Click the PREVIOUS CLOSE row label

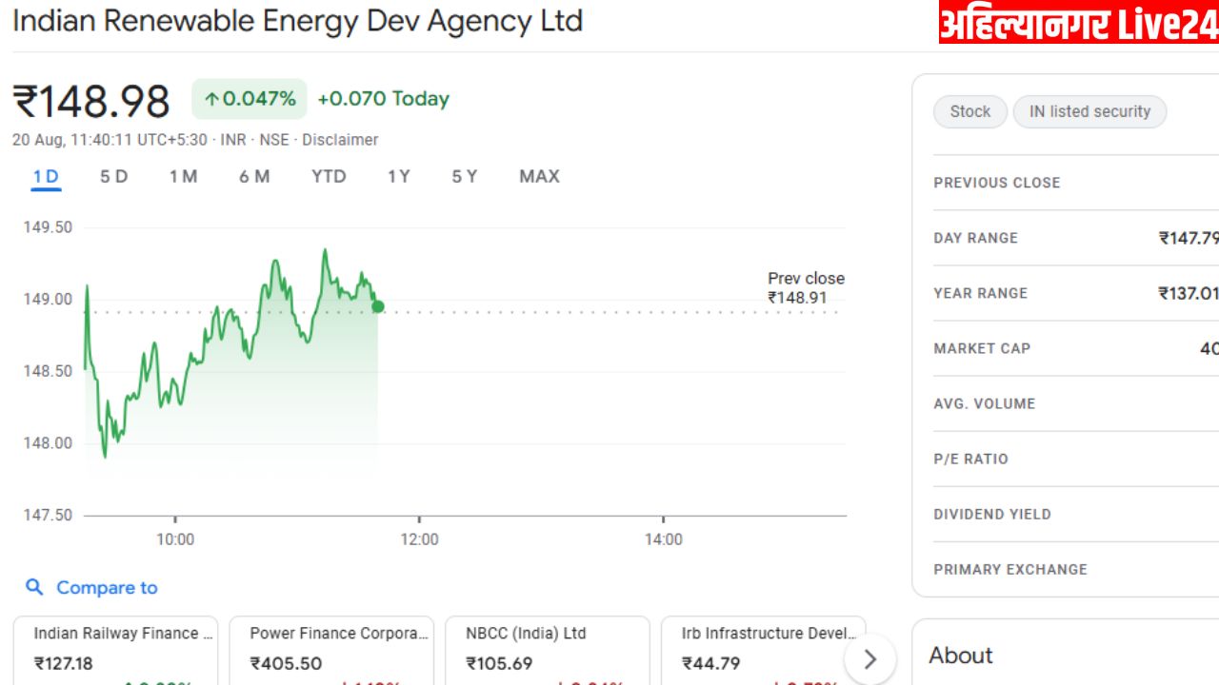coord(996,183)
